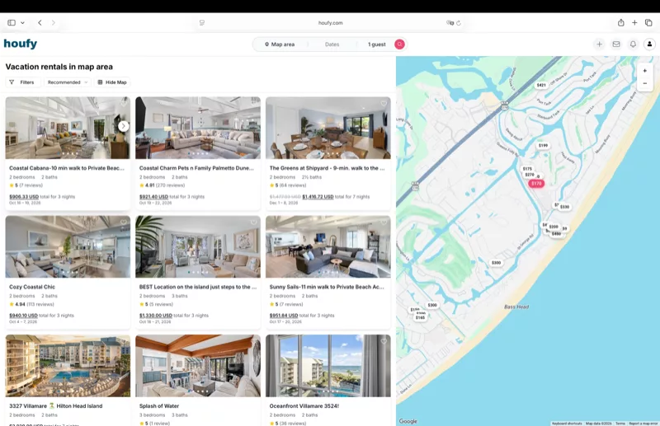
Task: Show next photo of Coastal Cabana listing
Action: coord(123,126)
